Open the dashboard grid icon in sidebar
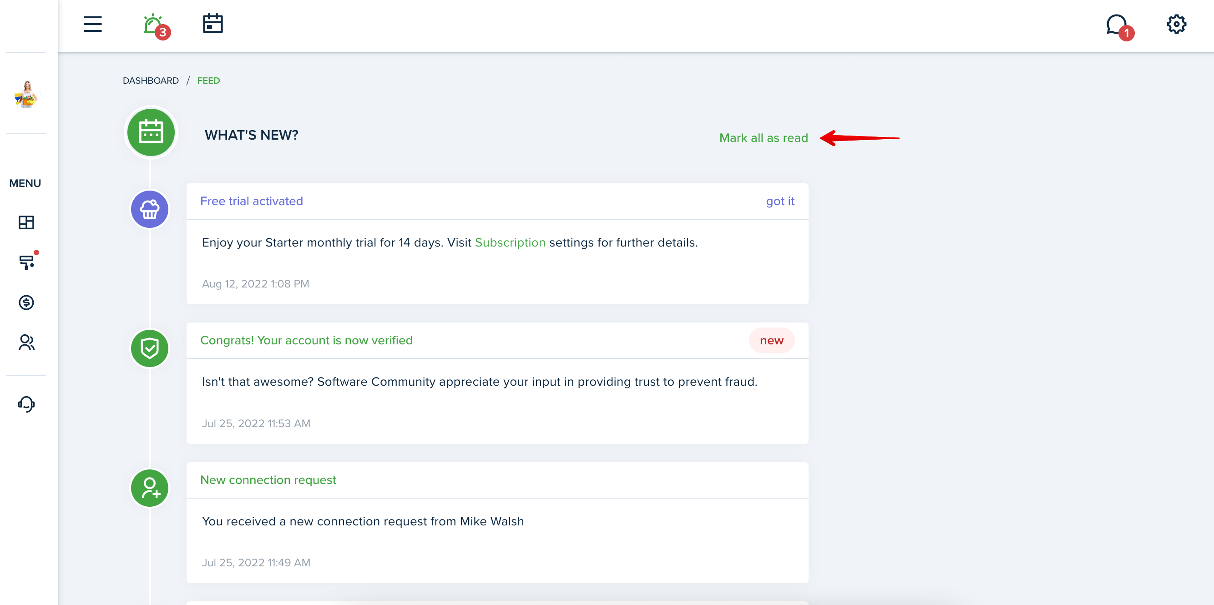The height and width of the screenshot is (605, 1214). point(26,222)
